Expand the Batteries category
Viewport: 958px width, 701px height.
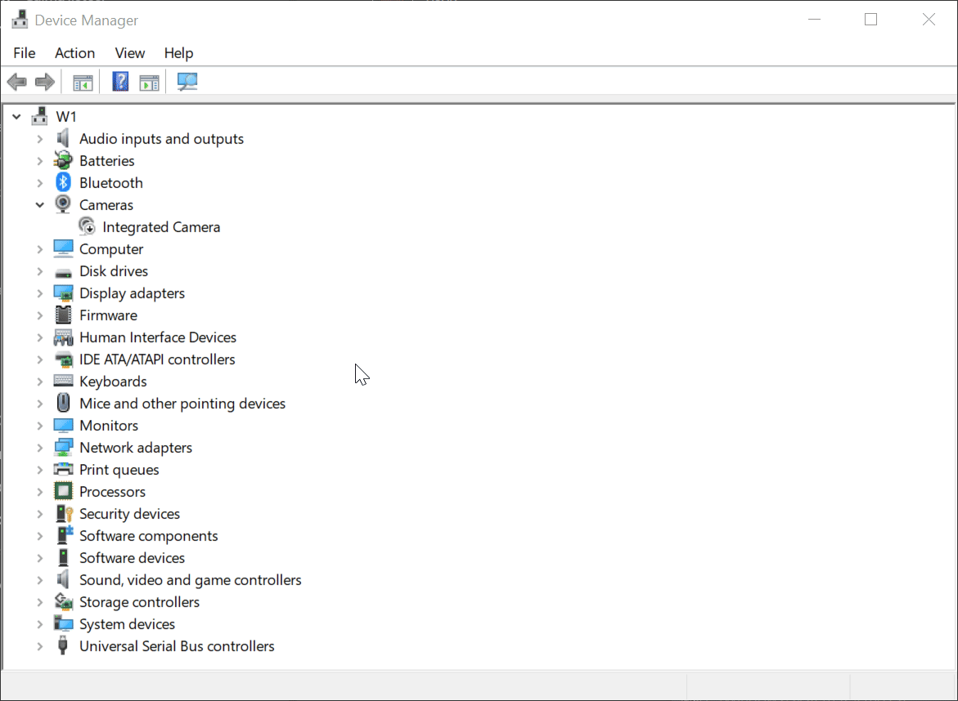(40, 160)
